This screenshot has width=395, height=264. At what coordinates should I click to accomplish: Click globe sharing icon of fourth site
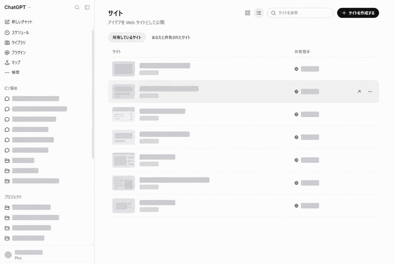point(296,137)
